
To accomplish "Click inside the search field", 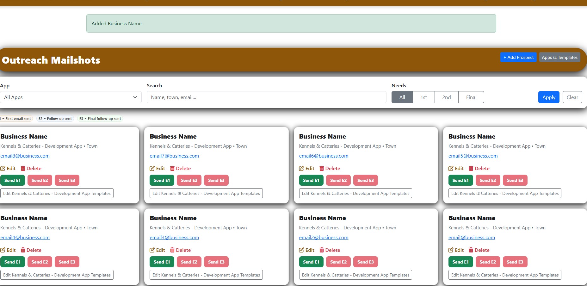I will [x=266, y=97].
